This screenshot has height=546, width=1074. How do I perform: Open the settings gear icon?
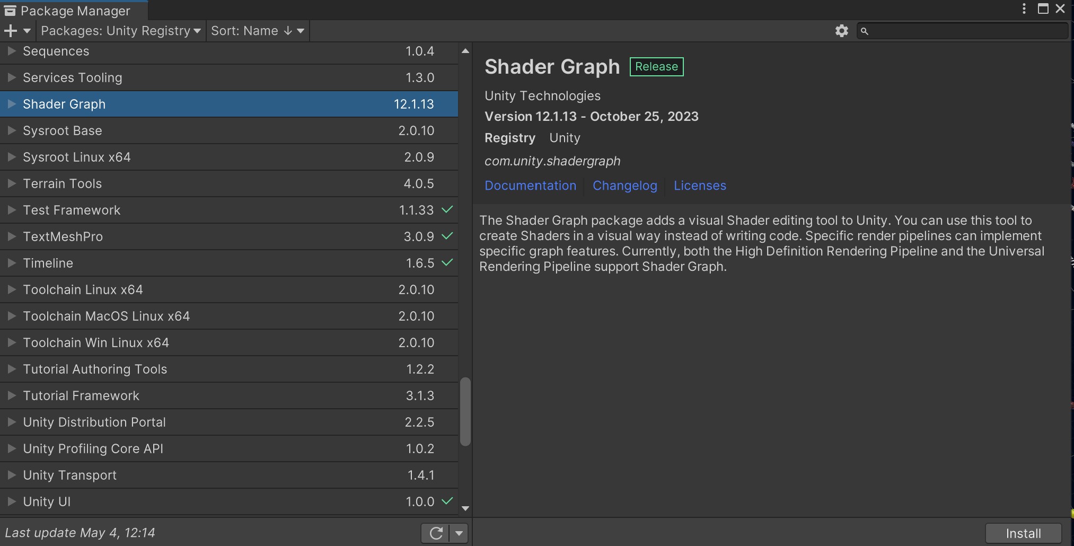[x=841, y=31]
